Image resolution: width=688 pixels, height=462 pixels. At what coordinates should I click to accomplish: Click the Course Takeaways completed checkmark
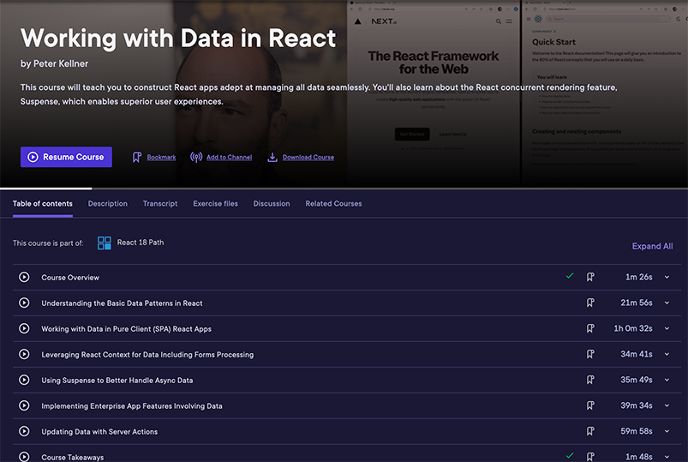click(x=570, y=455)
